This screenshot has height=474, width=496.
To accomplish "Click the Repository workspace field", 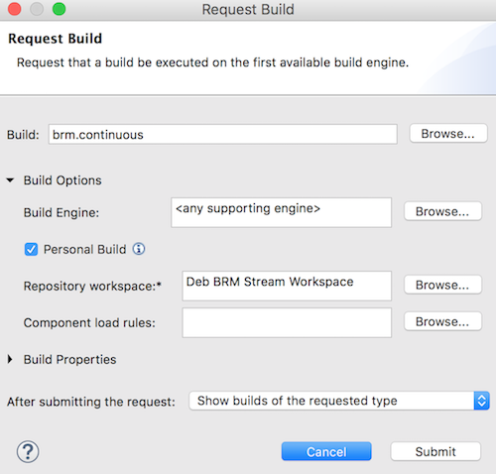I will [x=287, y=286].
